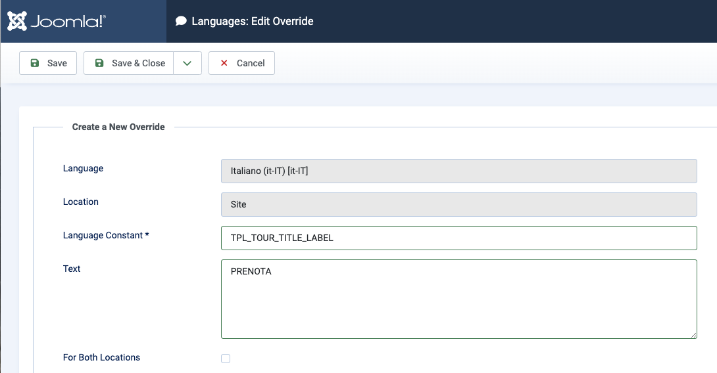The height and width of the screenshot is (373, 717).
Task: Click the For Both Locations label
Action: (x=101, y=357)
